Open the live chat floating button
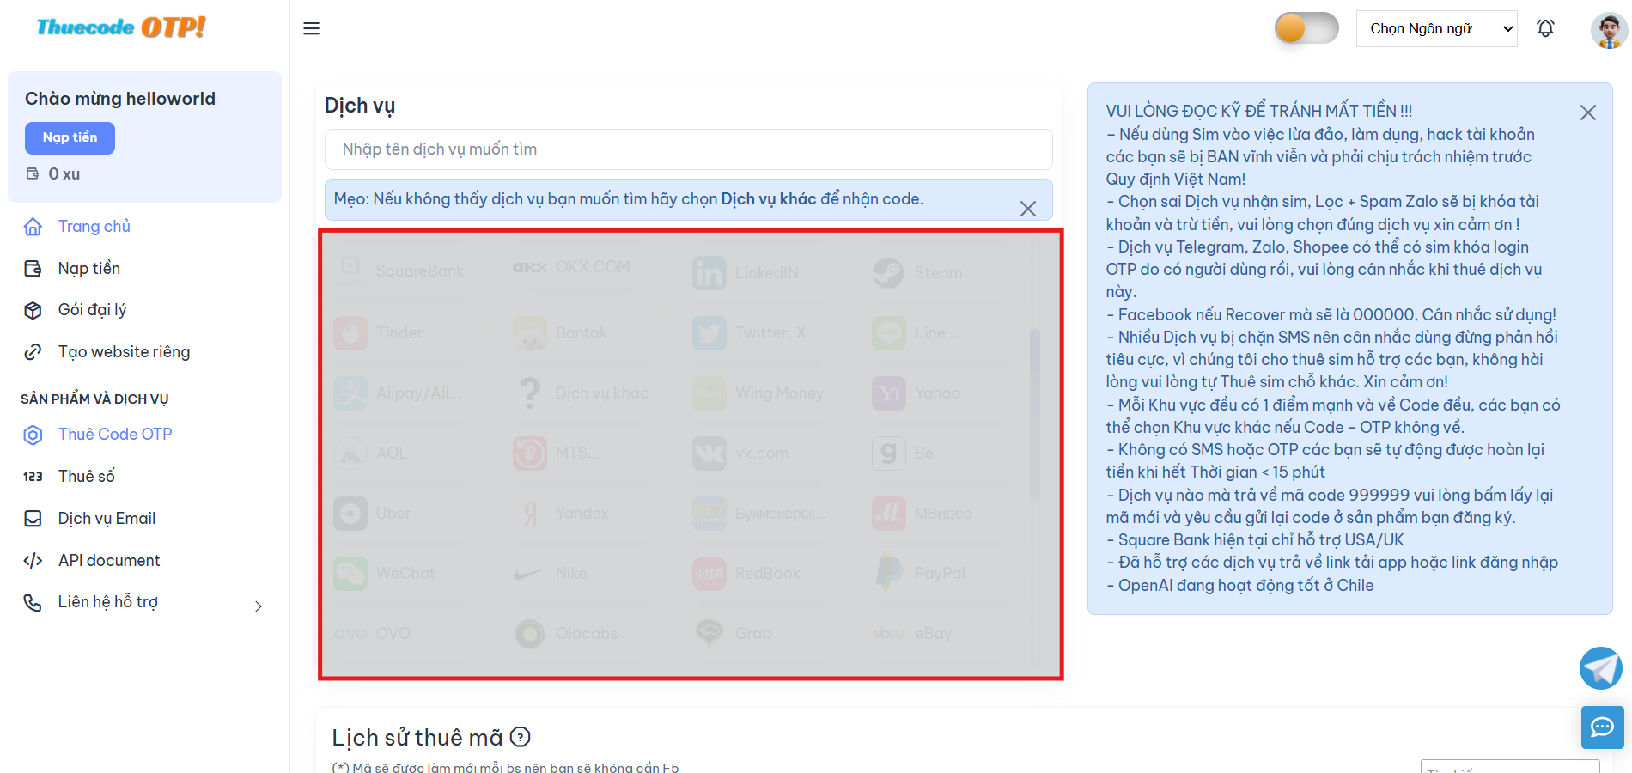This screenshot has height=773, width=1632. click(x=1603, y=727)
